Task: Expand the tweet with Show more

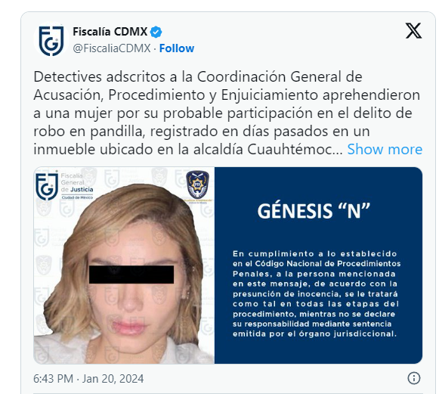Action: click(385, 149)
